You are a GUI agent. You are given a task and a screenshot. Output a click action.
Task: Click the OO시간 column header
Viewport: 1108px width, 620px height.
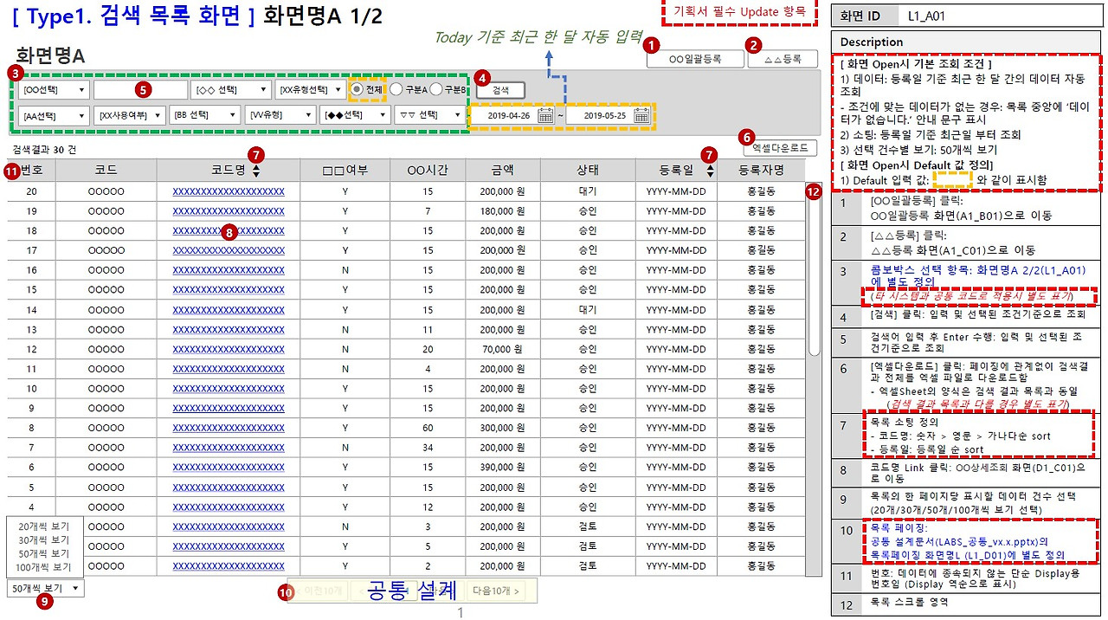tap(428, 171)
